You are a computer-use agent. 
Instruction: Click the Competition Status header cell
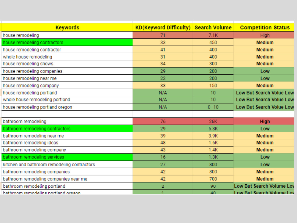pos(264,27)
